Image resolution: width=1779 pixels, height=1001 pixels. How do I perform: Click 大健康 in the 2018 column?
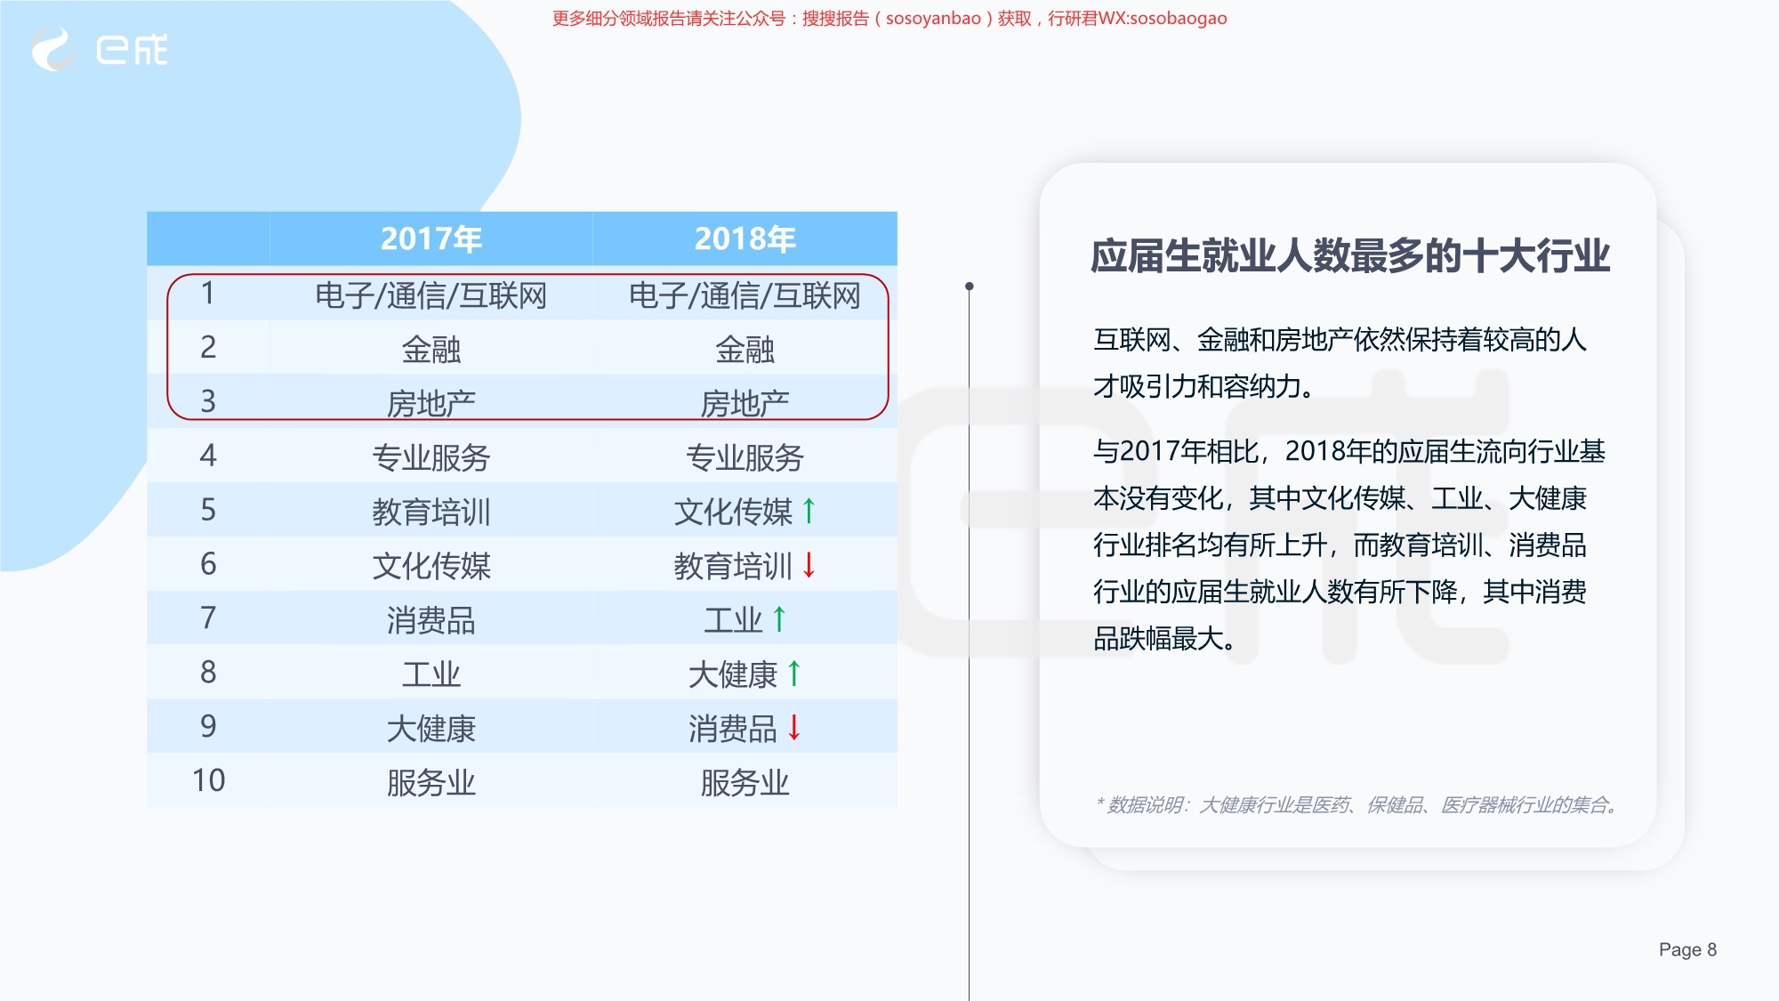click(x=733, y=675)
